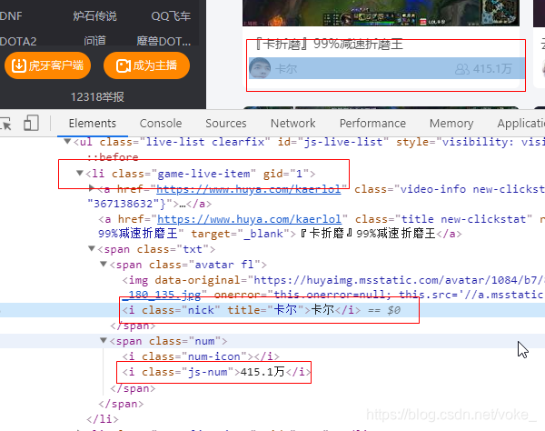545x431 pixels.
Task: Open the 魔兽DOT... game category link
Action: coord(163,42)
